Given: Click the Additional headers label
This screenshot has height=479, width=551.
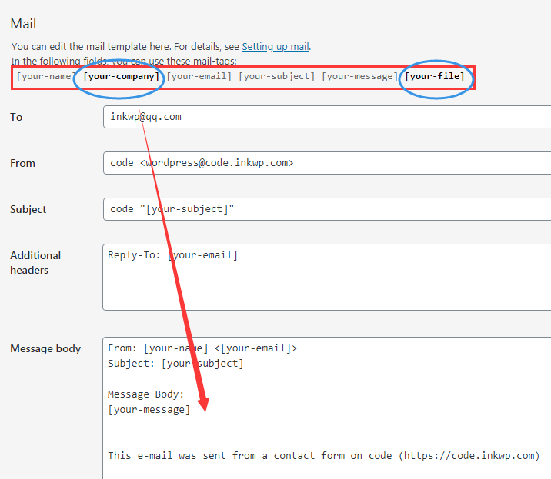Looking at the screenshot, I should click(35, 263).
